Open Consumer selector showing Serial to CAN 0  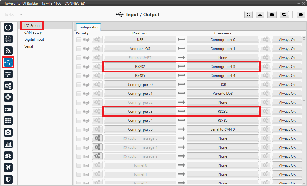click(223, 129)
